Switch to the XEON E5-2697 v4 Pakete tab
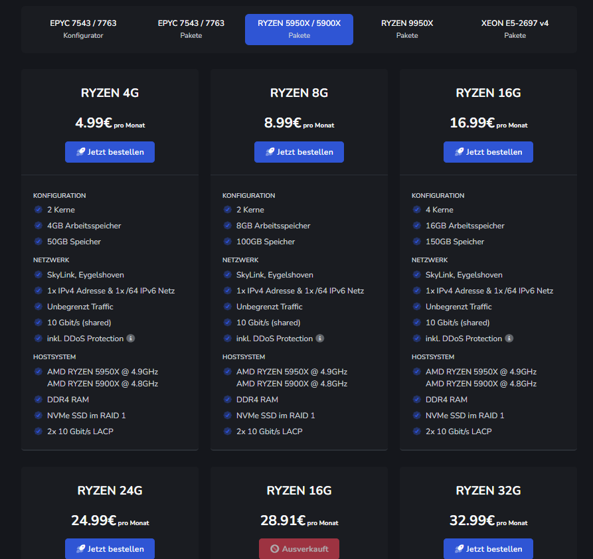Screen dimensions: 593x559 point(515,29)
